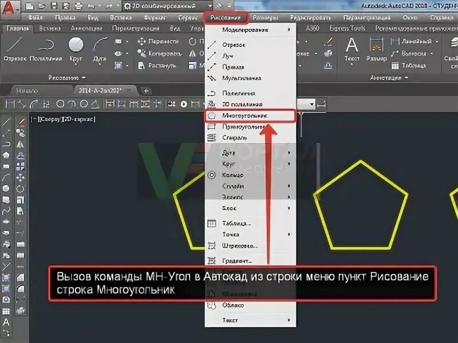This screenshot has width=458, height=343.
Task: Choose Отрезок from the Рисование menu
Action: (x=251, y=45)
